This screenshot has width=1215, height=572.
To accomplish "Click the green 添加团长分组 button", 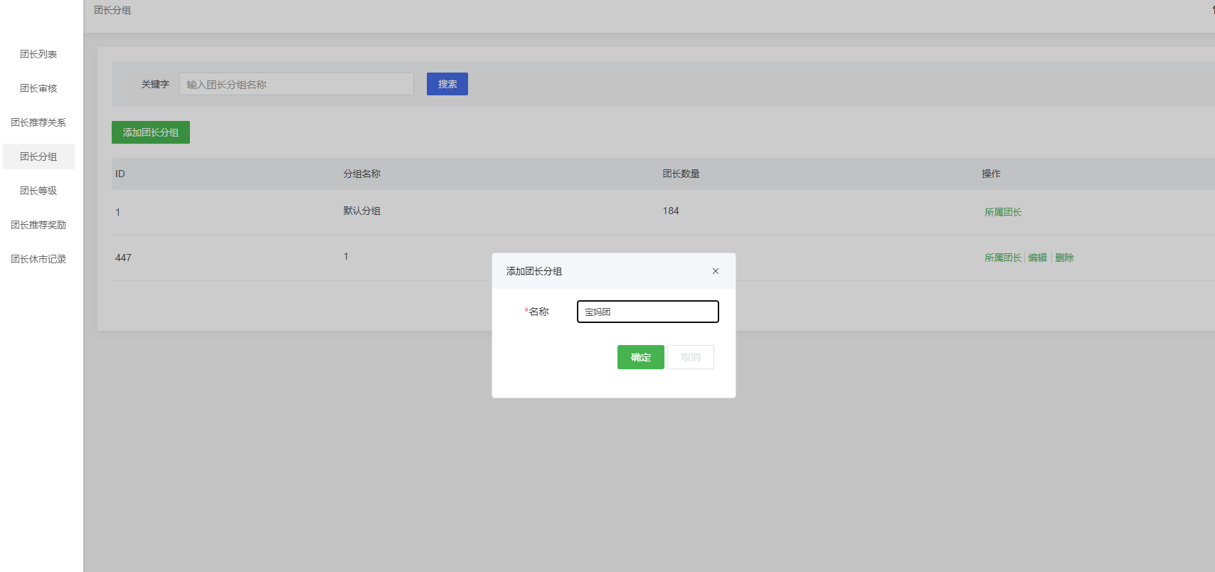I will pyautogui.click(x=150, y=132).
